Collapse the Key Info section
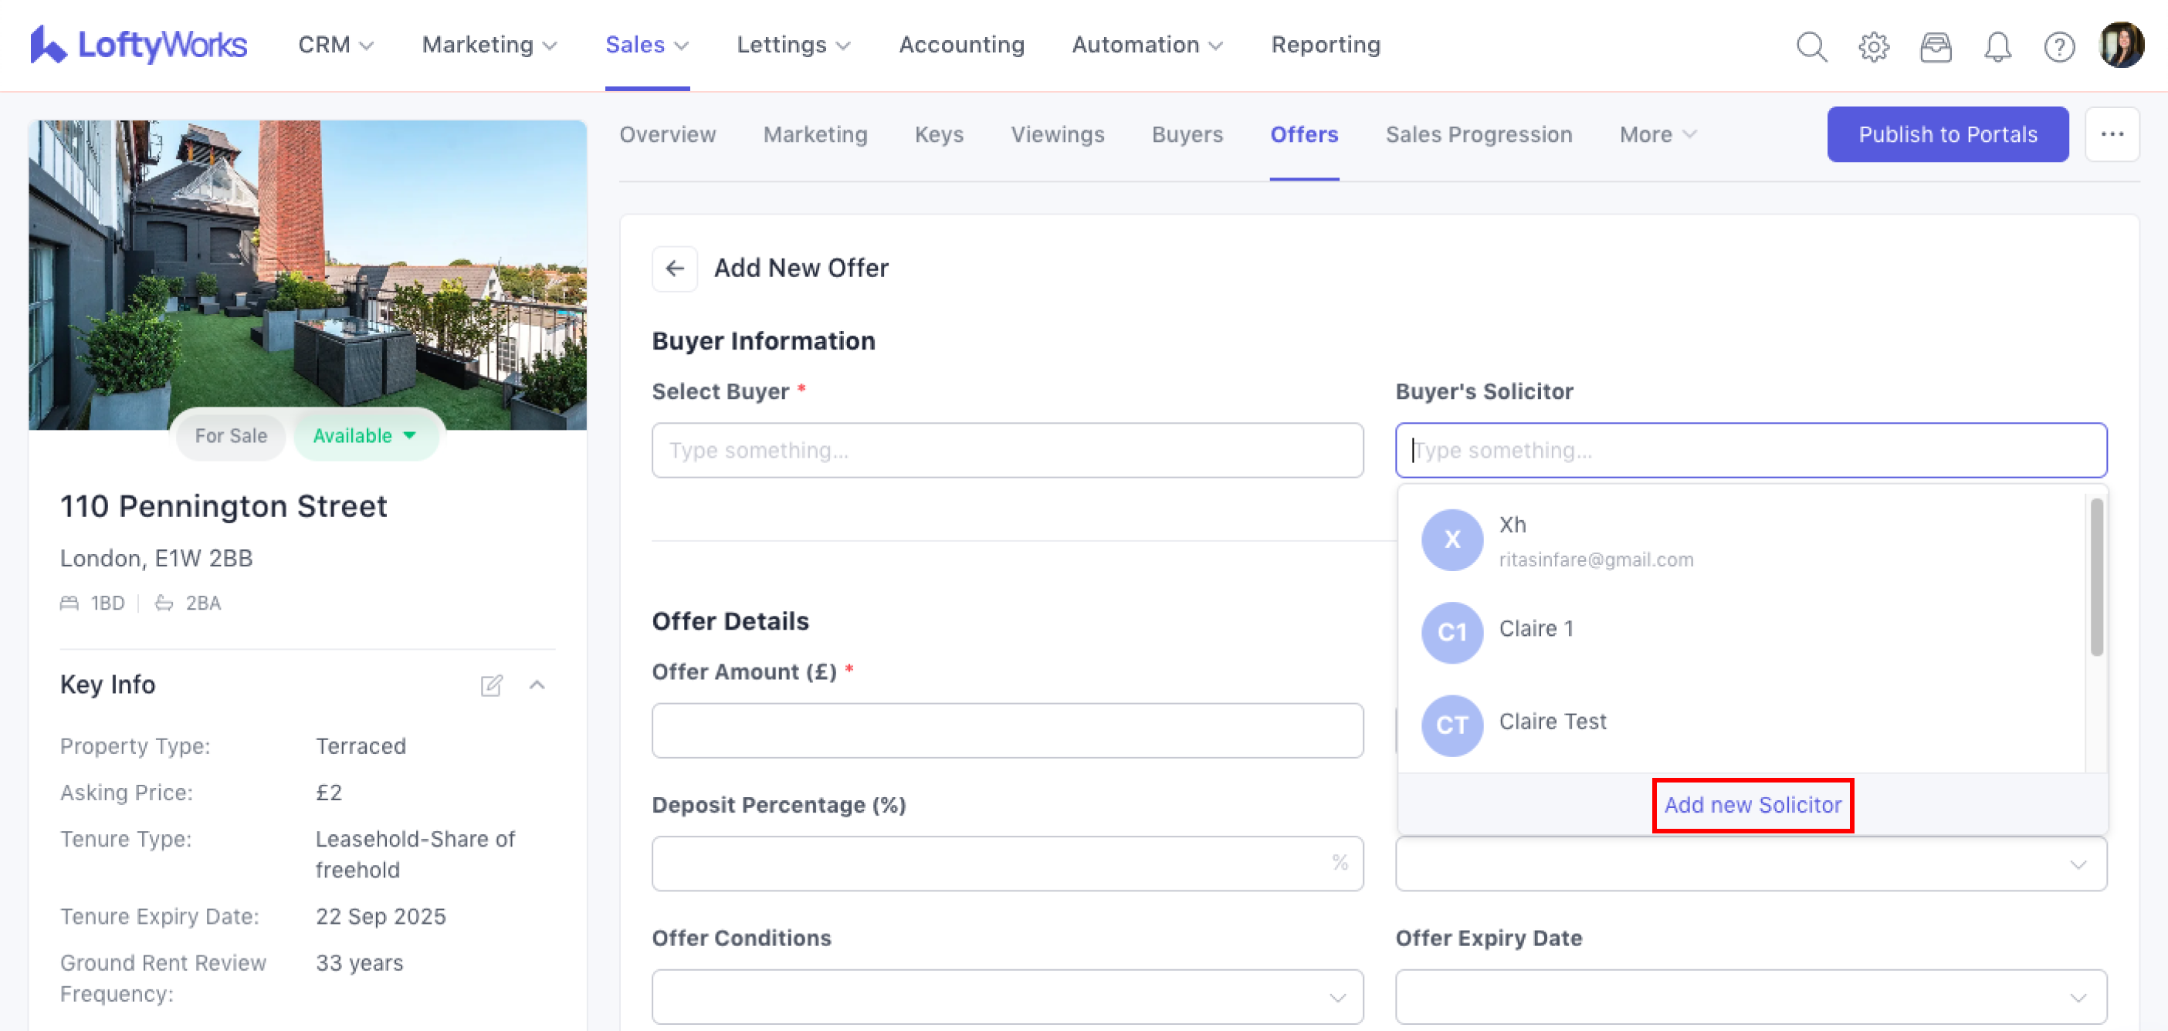The image size is (2168, 1031). pyautogui.click(x=537, y=685)
